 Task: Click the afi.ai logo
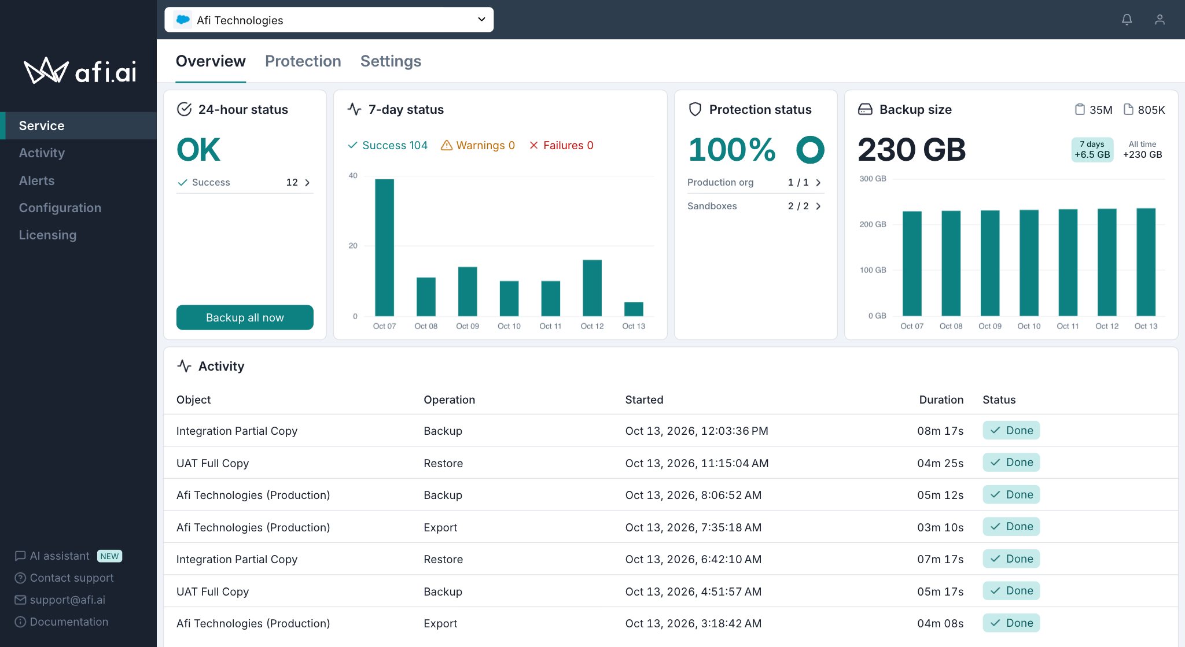coord(80,71)
